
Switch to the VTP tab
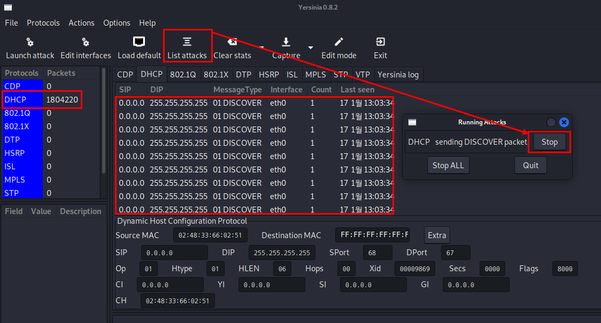click(363, 75)
